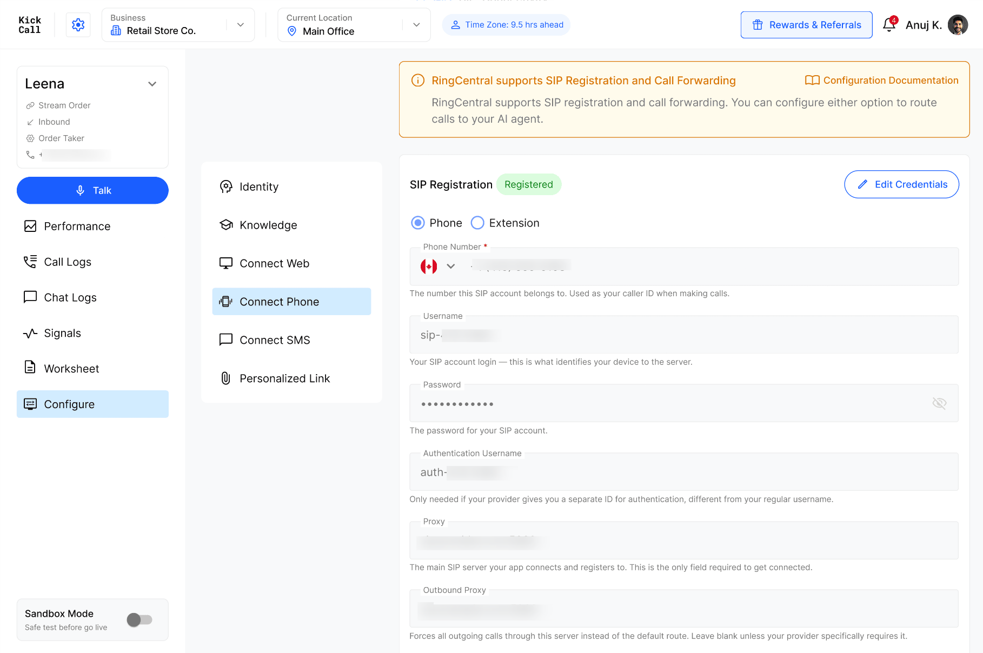Open Personalized Link section
Screen dimensions: 983x653
pos(291,378)
